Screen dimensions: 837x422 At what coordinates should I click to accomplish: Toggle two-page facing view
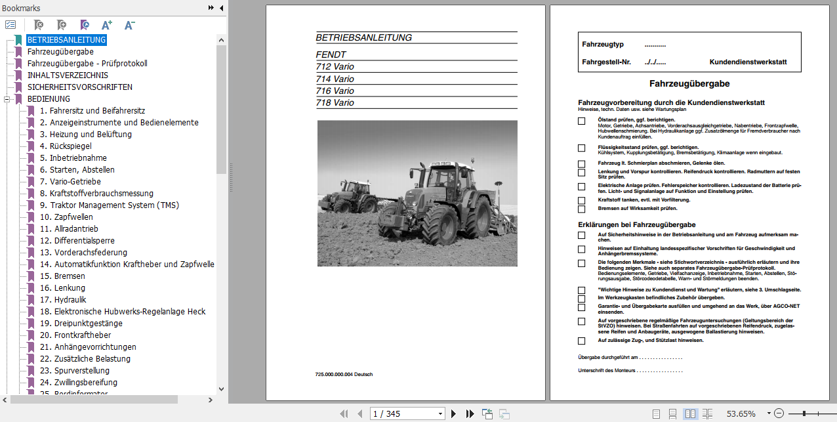[x=690, y=413]
